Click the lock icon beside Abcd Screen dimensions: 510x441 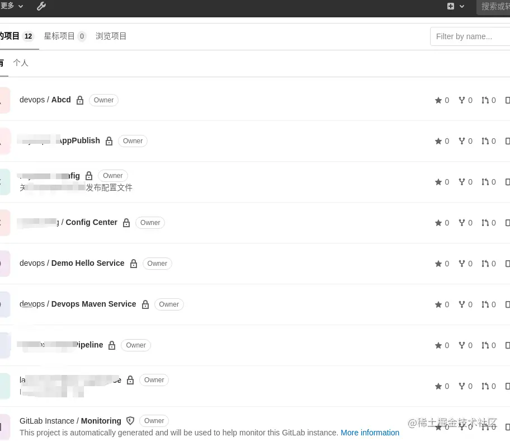[x=80, y=100]
